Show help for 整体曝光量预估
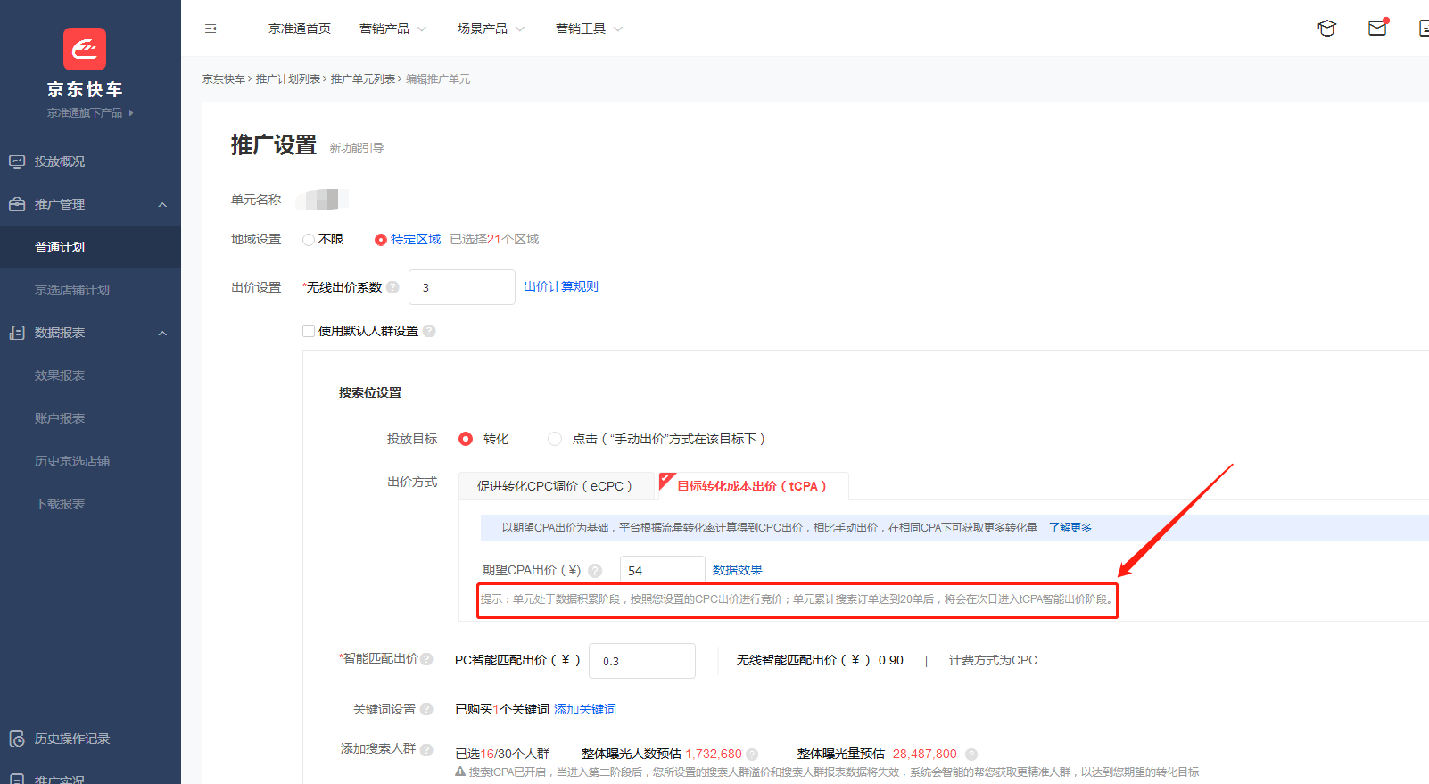The width and height of the screenshot is (1429, 784). pyautogui.click(x=971, y=755)
